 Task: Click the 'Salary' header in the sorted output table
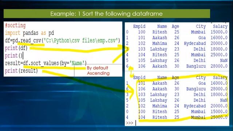[x=220, y=78]
